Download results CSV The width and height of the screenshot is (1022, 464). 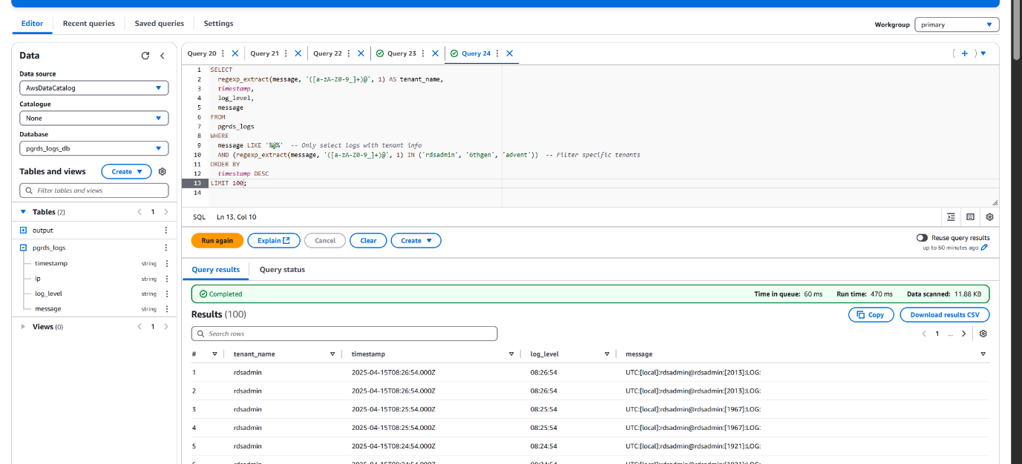pyautogui.click(x=945, y=315)
